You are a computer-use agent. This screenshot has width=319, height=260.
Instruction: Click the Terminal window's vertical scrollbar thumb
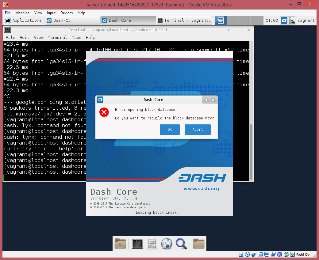pos(252,152)
